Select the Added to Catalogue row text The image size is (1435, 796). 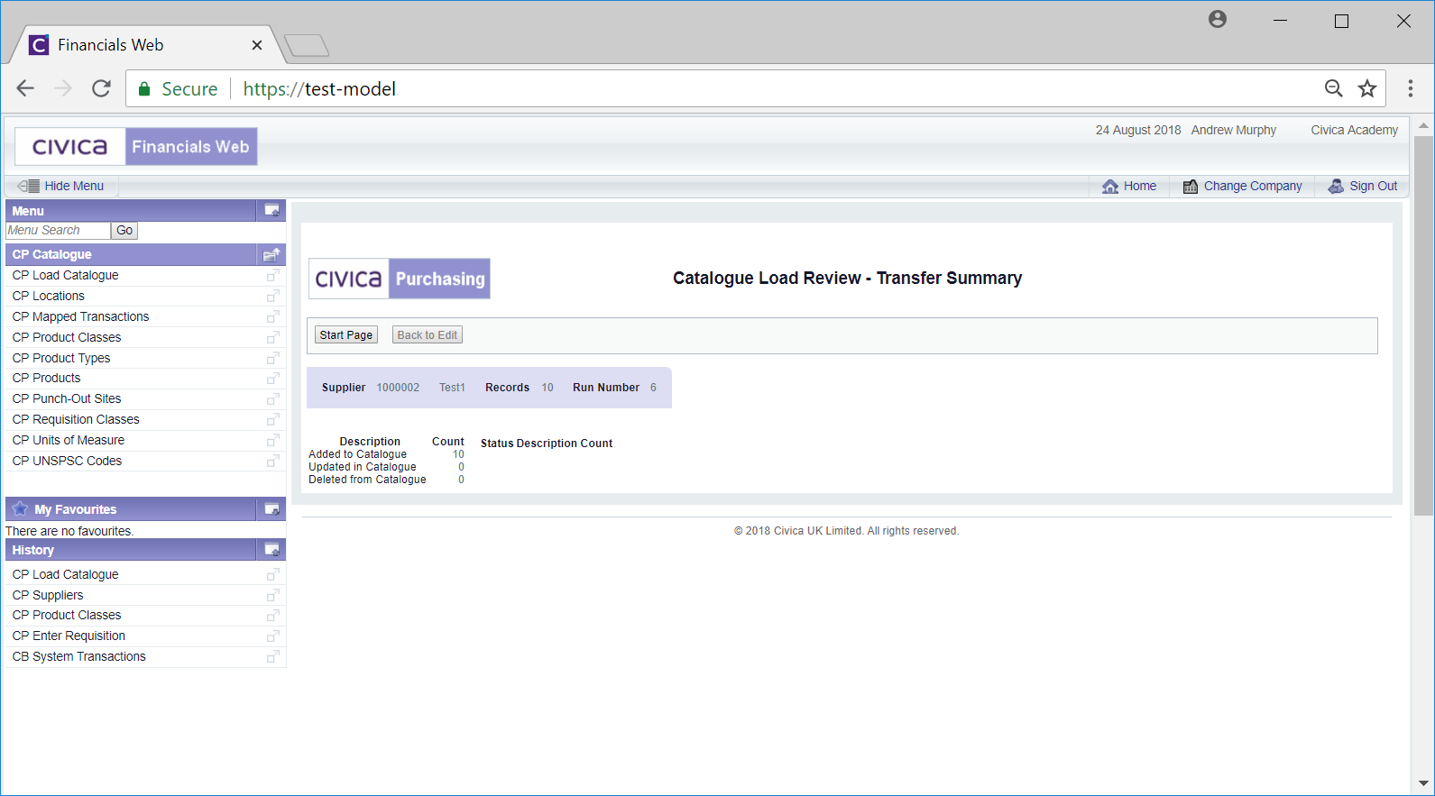(x=357, y=454)
